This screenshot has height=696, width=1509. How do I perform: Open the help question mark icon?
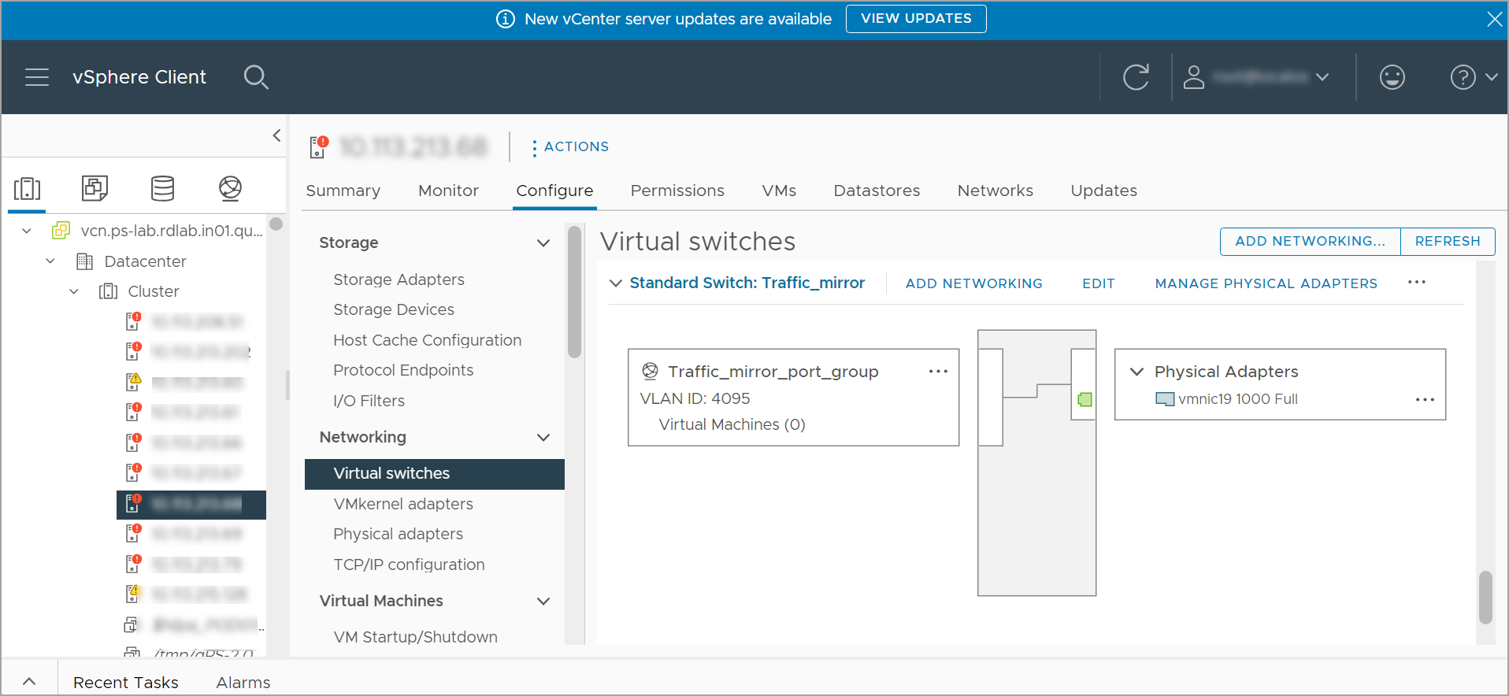coord(1463,77)
